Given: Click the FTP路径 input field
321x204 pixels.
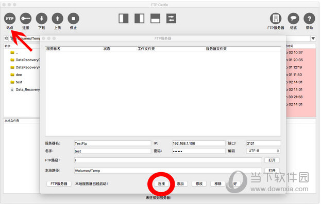Looking at the screenshot, I should [168, 160].
